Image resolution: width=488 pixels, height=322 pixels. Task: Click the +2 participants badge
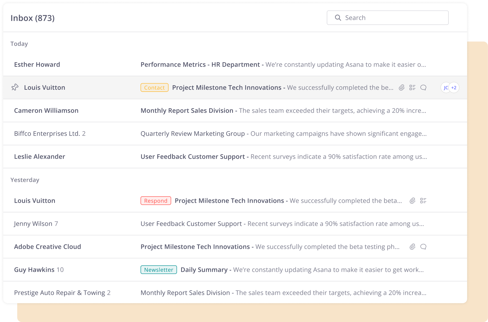[x=454, y=87]
